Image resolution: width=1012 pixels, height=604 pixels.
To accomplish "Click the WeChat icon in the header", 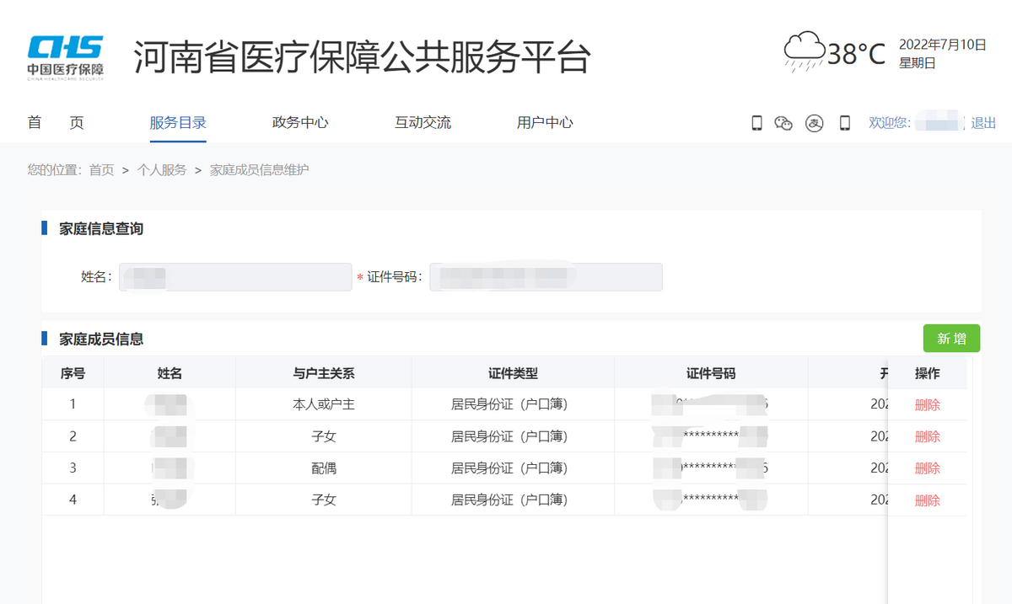I will tap(783, 123).
